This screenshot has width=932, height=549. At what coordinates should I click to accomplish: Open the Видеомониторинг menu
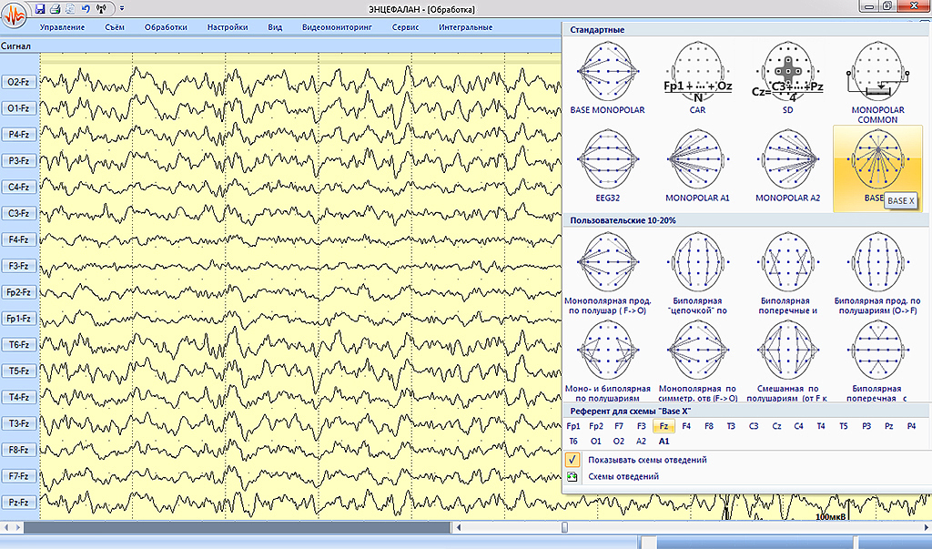[337, 26]
